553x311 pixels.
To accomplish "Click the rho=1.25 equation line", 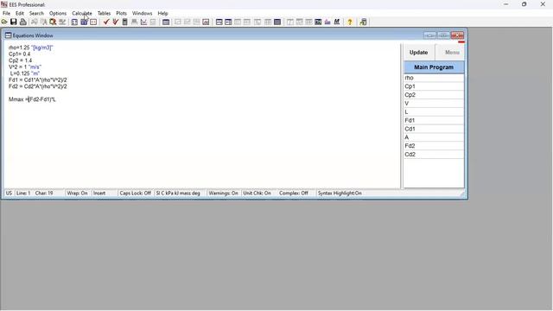I will [x=31, y=48].
